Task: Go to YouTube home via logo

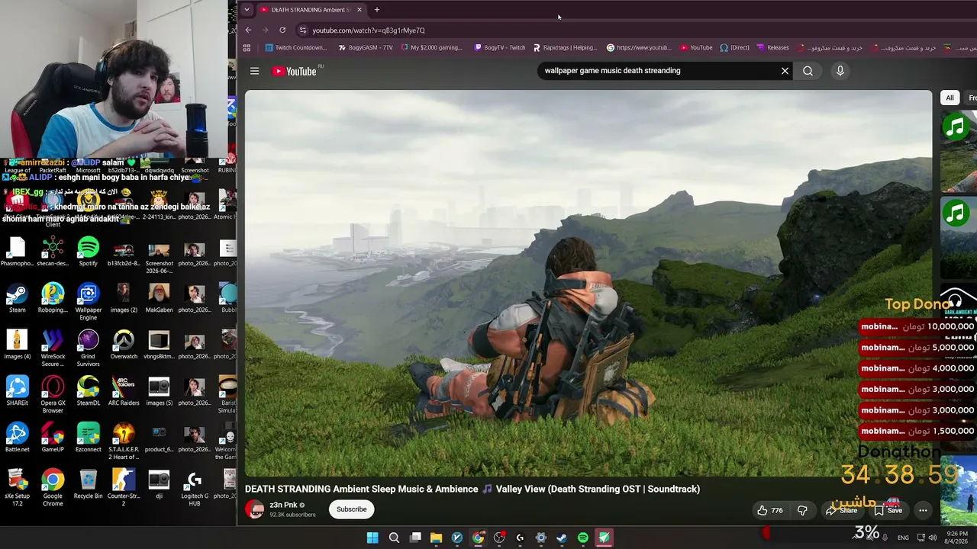Action: 294,71
